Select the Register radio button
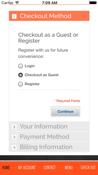Viewport: 98px width, 175px height. 20,84
